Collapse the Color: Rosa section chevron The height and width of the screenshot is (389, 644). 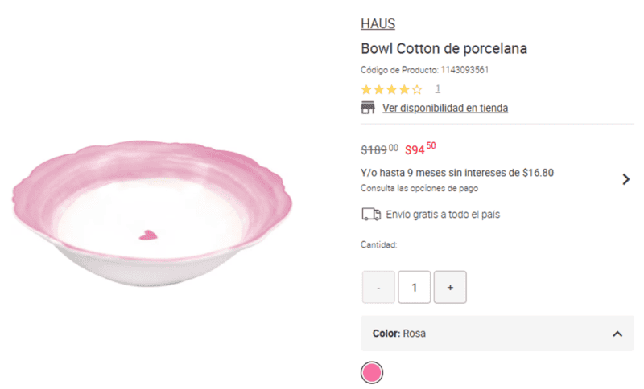617,334
